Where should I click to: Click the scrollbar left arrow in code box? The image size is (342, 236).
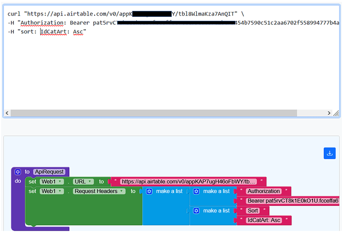(7, 113)
